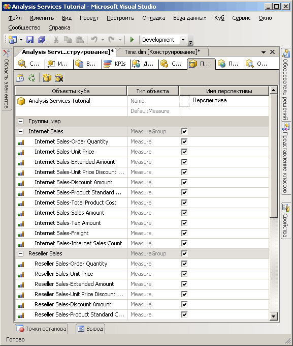The height and width of the screenshot is (346, 293).
Task: Open the Файл menu
Action: 15,18
